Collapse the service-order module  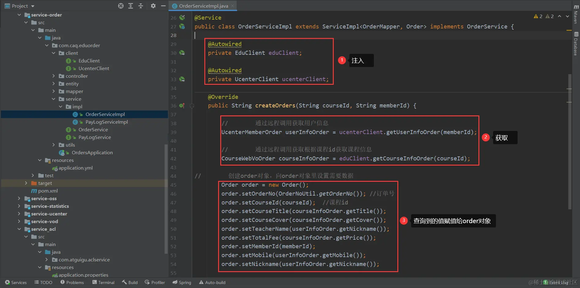coord(19,15)
